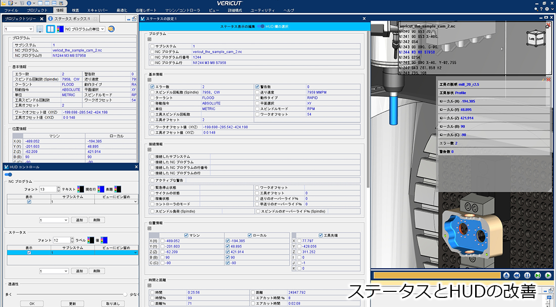Click the blue info icon in the quick toolbar
Image resolution: width=556 pixels, height=307 pixels.
[29, 3]
